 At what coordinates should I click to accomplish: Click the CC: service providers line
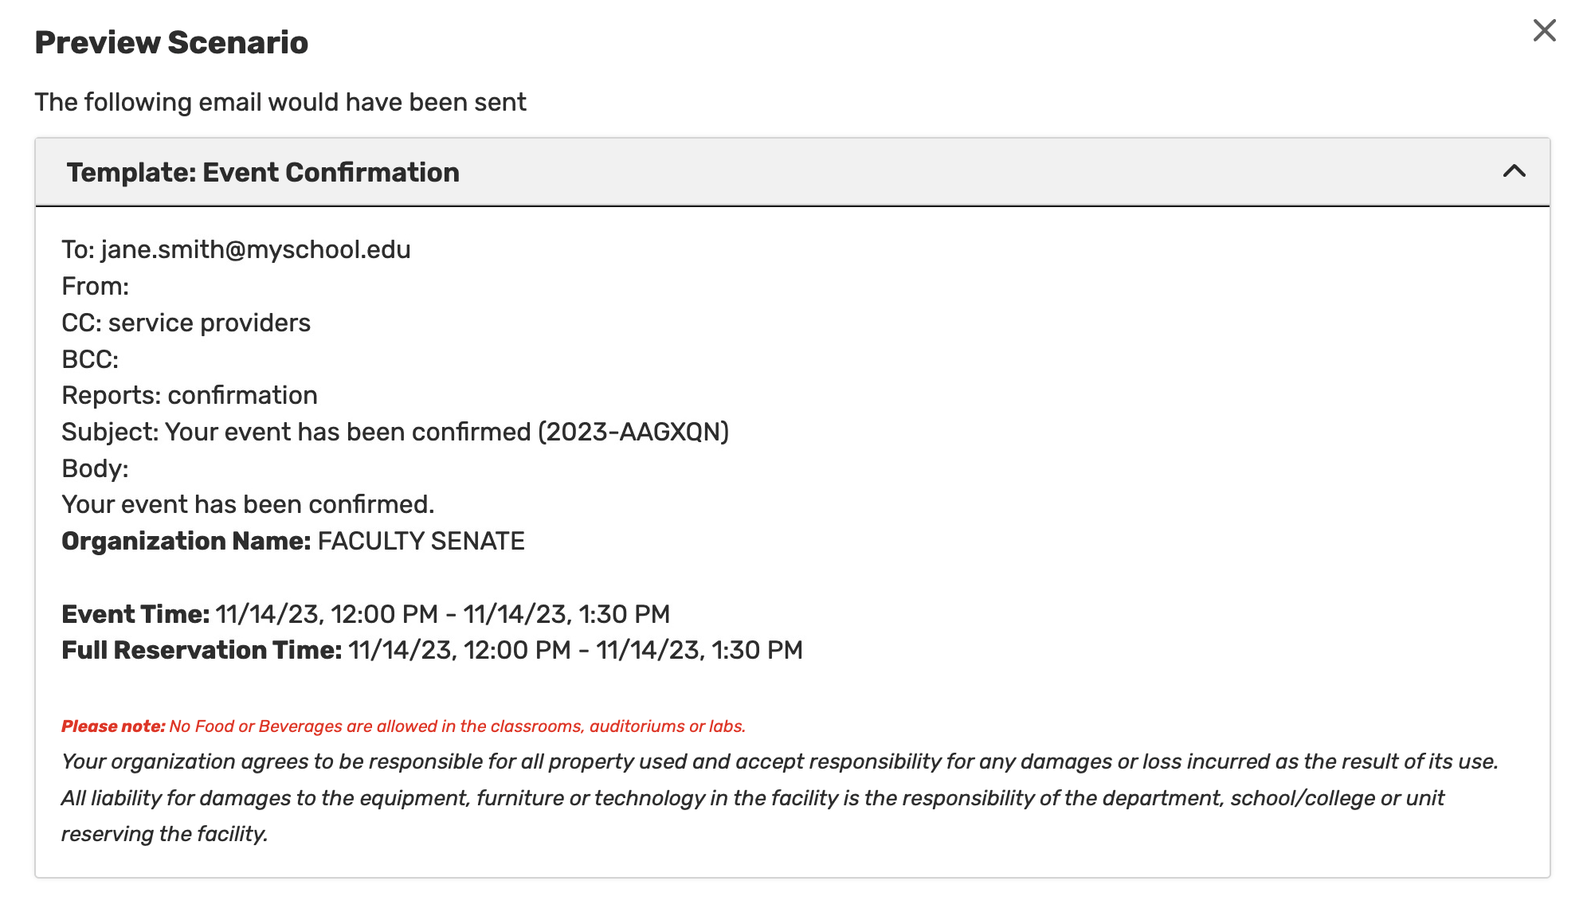pos(186,323)
